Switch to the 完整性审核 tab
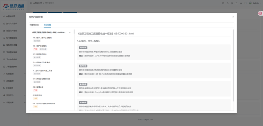Viewport: 263px width, 126px height. pos(34,25)
